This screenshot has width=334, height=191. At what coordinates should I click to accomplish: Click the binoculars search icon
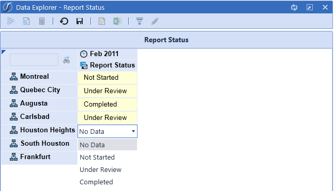click(x=67, y=60)
